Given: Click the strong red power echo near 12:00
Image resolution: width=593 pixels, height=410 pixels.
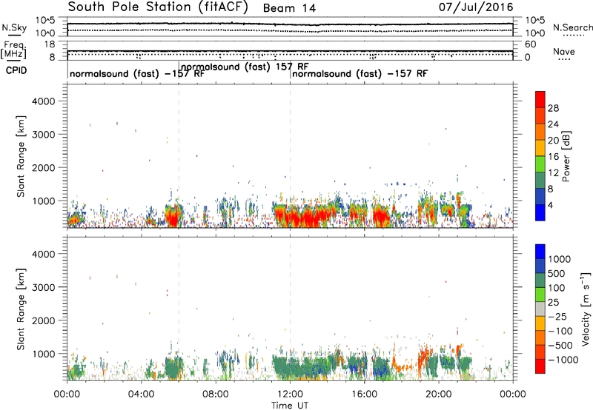Looking at the screenshot, I should click(x=302, y=217).
